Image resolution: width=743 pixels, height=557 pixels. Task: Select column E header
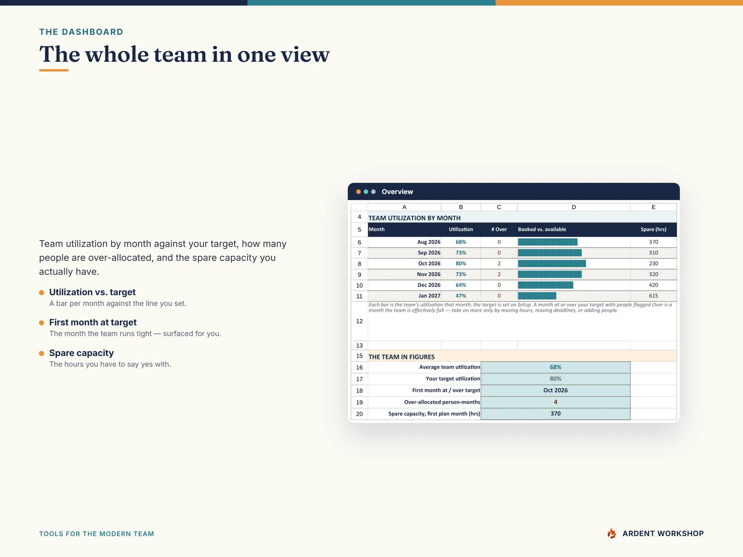[653, 207]
